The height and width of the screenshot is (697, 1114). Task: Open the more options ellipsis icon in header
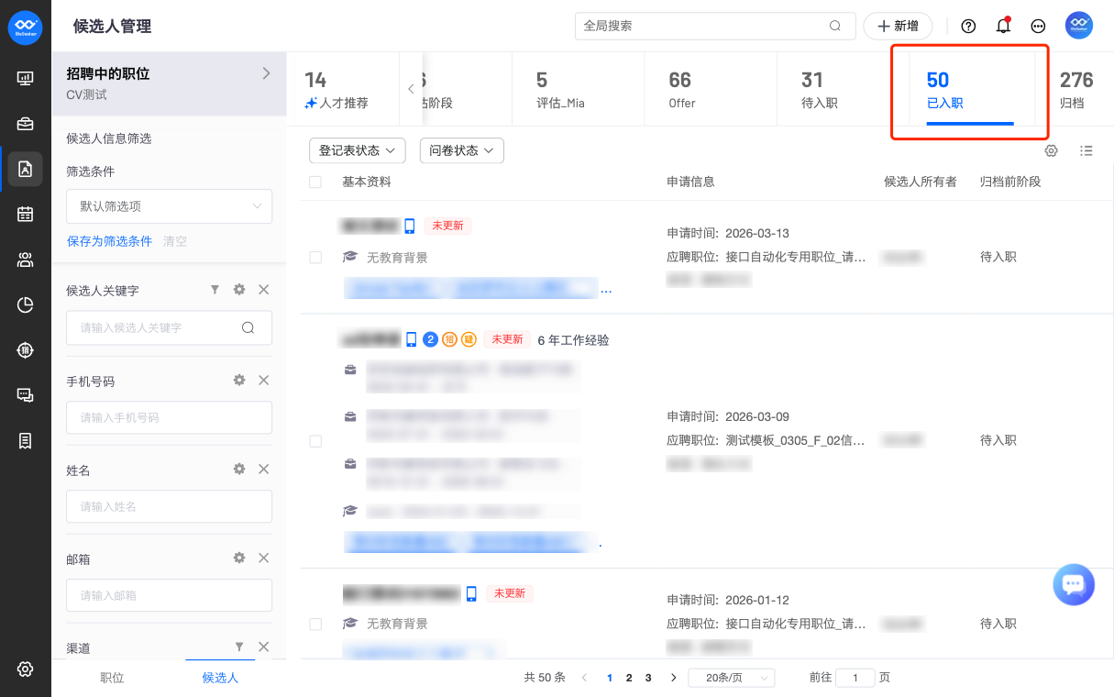1038,26
